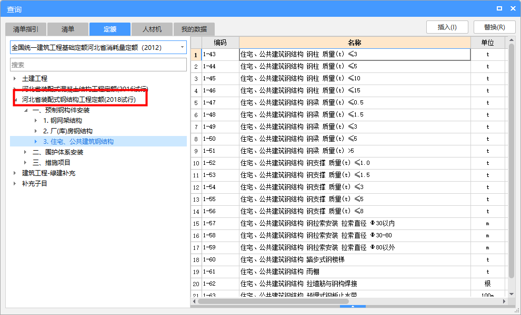
Task: Select 补充子目 tree item
Action: [x=35, y=183]
